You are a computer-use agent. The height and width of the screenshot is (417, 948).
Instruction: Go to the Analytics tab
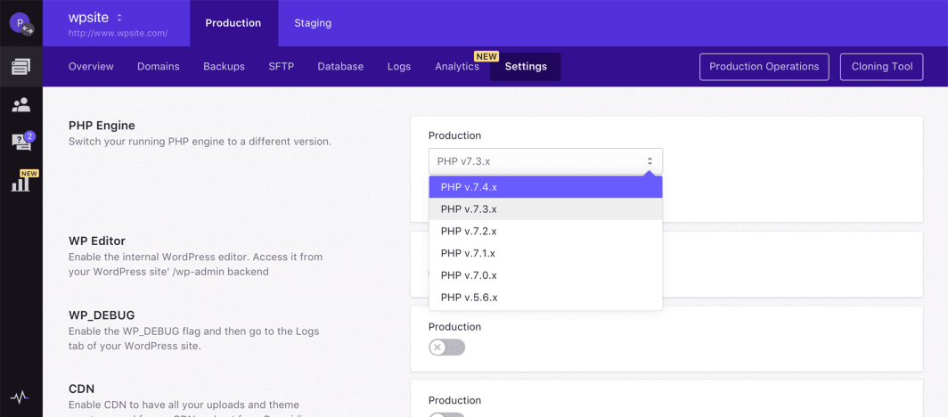(x=457, y=67)
